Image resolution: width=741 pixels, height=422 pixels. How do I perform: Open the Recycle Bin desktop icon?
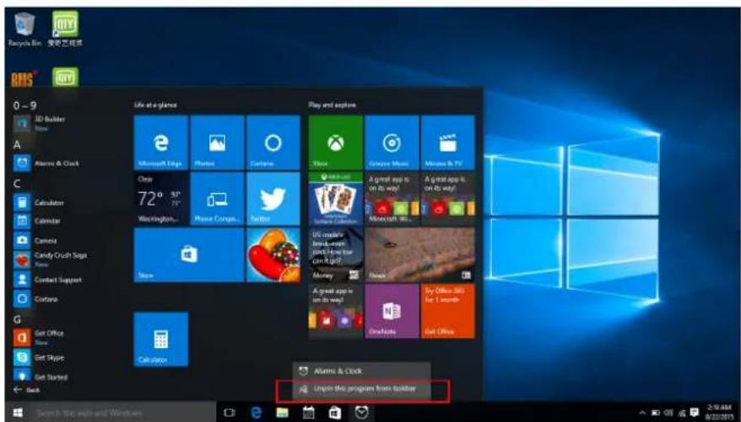tap(24, 29)
